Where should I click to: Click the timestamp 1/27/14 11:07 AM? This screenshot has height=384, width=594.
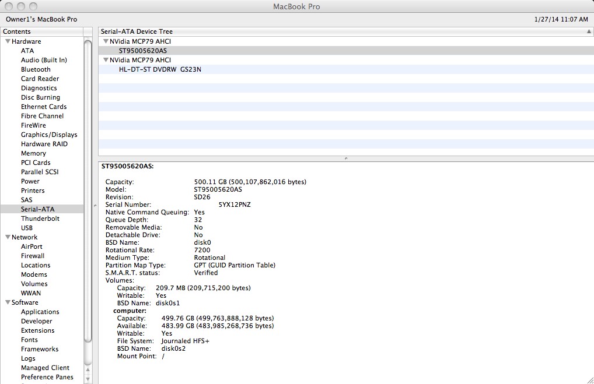[x=561, y=19]
